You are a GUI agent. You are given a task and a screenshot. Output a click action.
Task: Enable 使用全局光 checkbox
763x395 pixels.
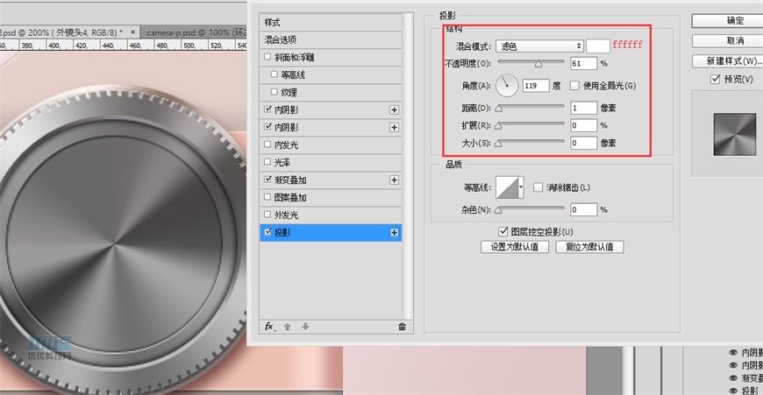pos(574,86)
